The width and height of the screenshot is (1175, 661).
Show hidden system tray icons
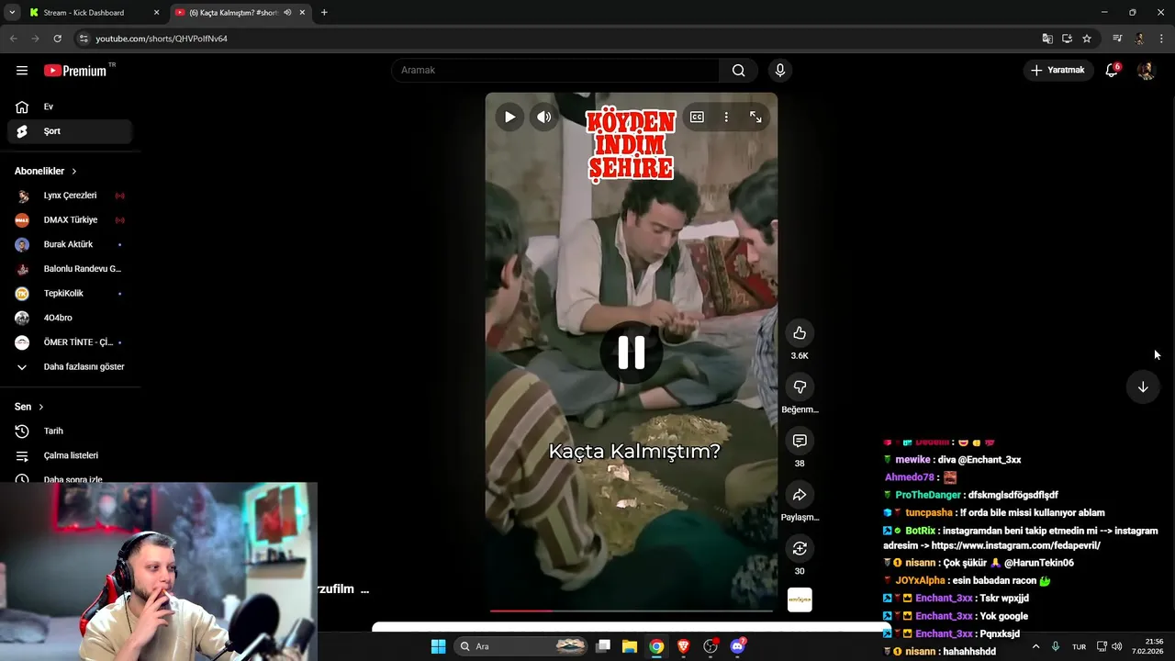[x=1036, y=646]
